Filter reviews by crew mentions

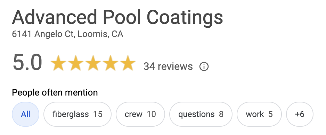(140, 114)
